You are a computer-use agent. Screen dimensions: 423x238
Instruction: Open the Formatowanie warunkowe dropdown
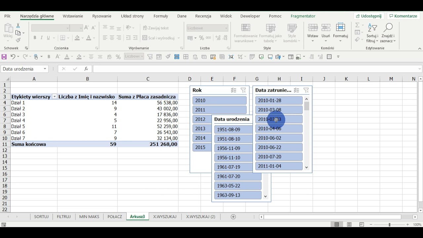click(246, 33)
